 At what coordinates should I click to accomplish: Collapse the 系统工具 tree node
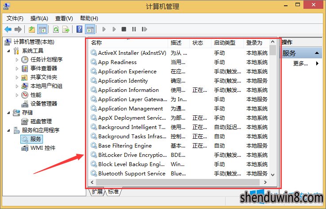tap(9, 51)
